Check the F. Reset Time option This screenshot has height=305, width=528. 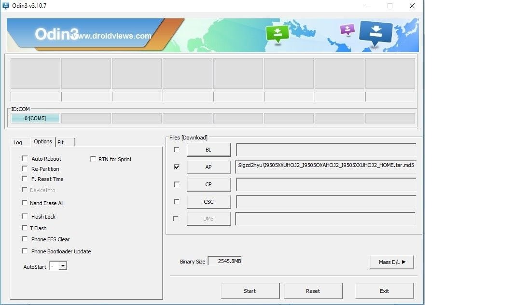click(x=25, y=179)
